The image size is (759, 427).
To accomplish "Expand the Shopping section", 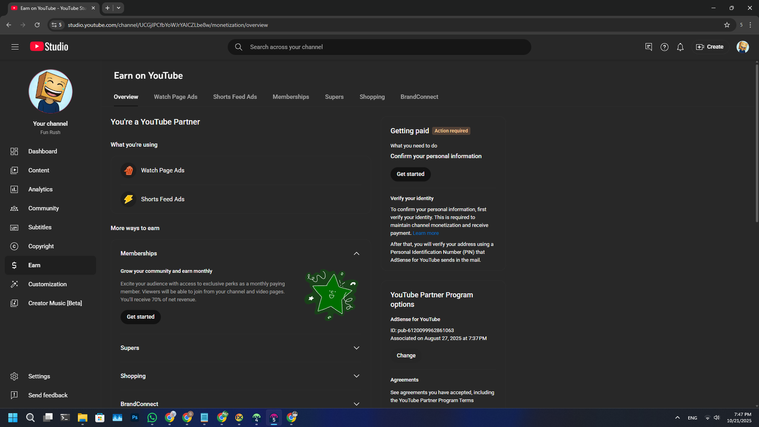I will point(356,376).
